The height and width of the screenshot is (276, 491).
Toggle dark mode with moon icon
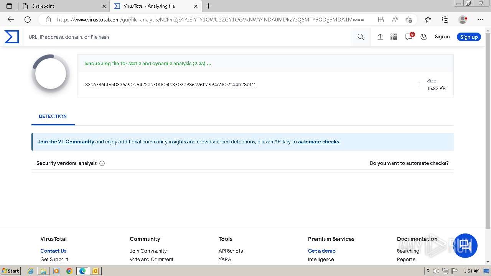(423, 37)
